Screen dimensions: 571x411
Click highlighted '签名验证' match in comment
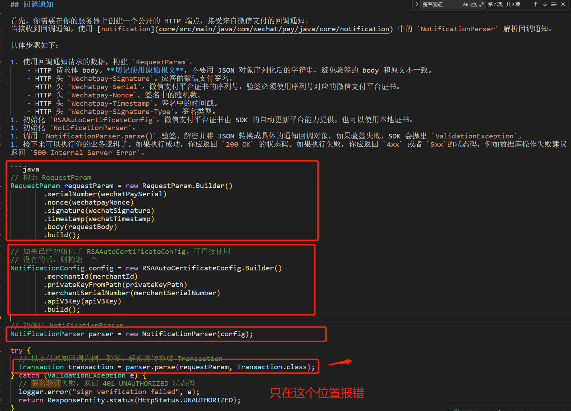[x=46, y=384]
